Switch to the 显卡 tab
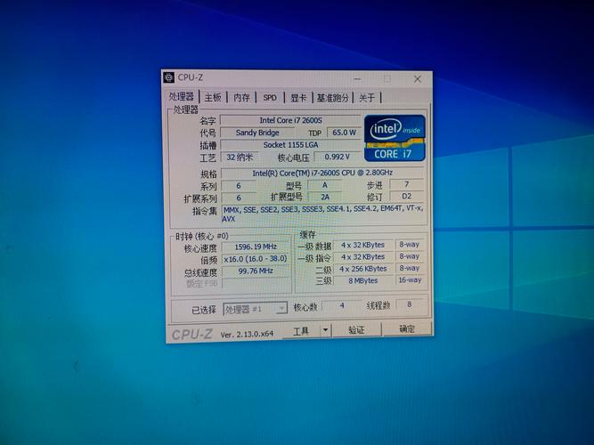 298,98
